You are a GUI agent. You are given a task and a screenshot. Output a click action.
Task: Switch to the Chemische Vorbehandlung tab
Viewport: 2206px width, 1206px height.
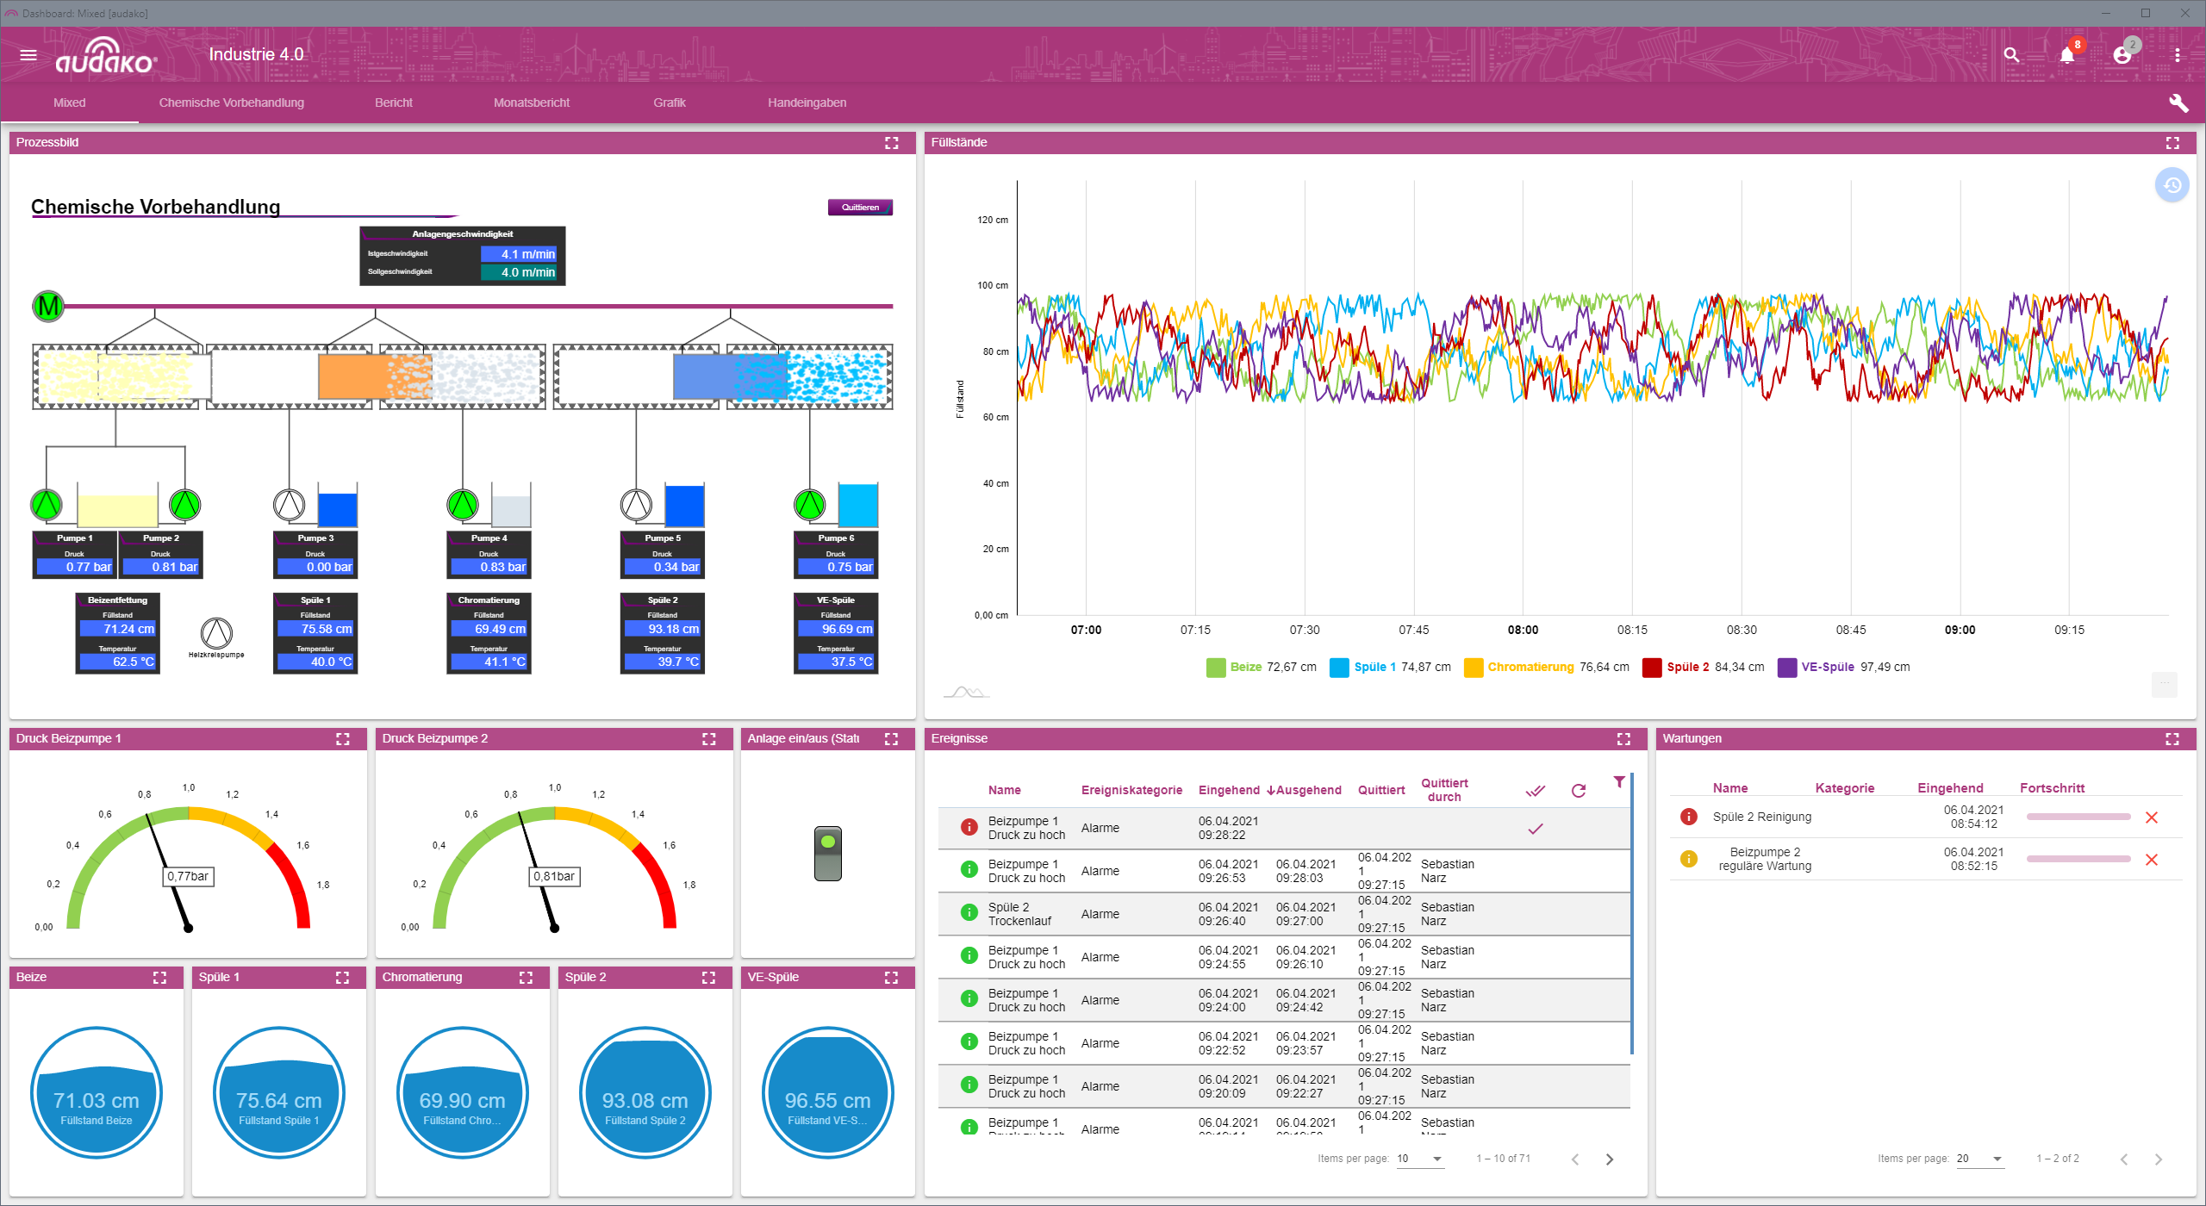[231, 103]
